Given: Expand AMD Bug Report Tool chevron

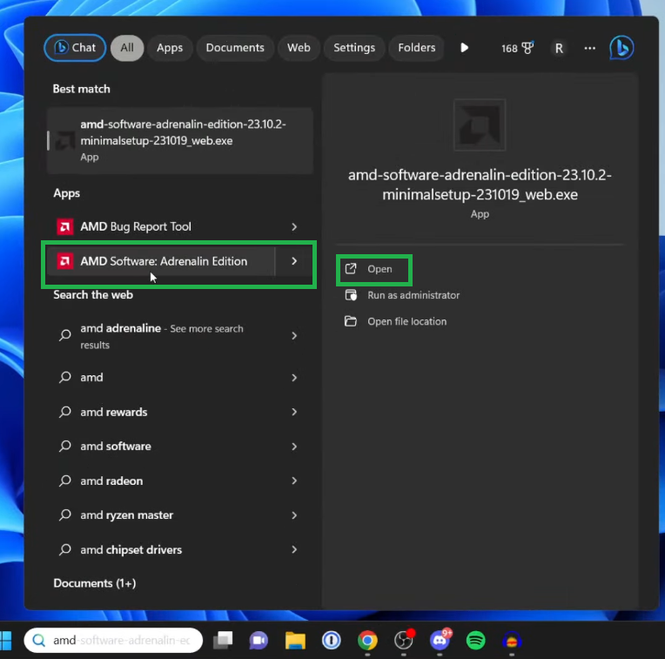Looking at the screenshot, I should pyautogui.click(x=294, y=227).
